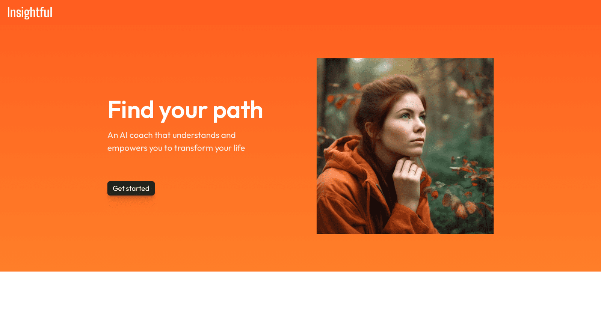This screenshot has height=313, width=601.
Task: Click the Insightful logo in the header
Action: 30,12
